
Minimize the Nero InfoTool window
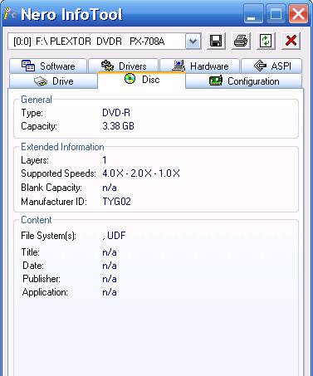coord(253,14)
